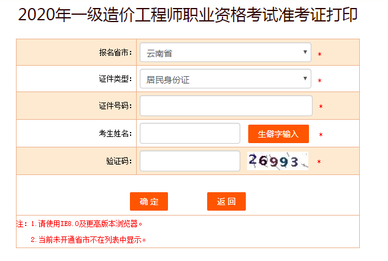Click the 验证码 input field
The image size is (388, 261).
(x=189, y=161)
